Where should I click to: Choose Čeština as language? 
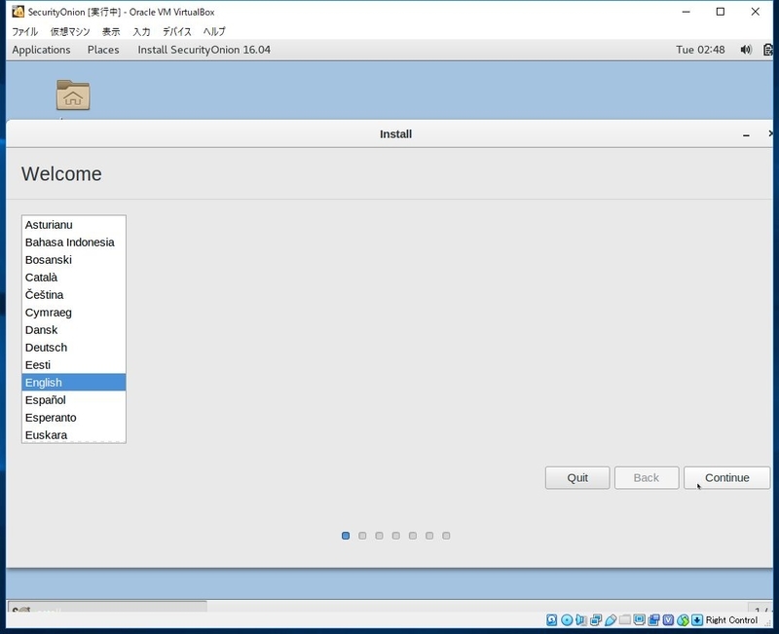74,295
